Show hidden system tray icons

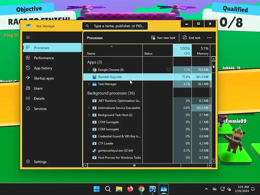206,189
